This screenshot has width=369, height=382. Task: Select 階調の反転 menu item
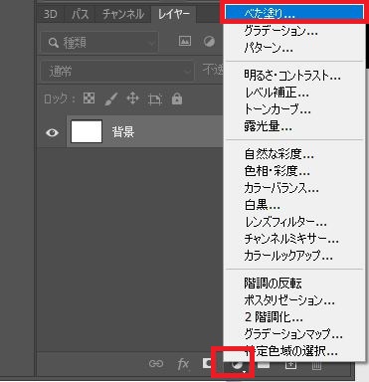[294, 284]
